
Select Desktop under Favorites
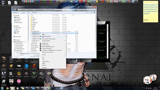(x=18, y=17)
